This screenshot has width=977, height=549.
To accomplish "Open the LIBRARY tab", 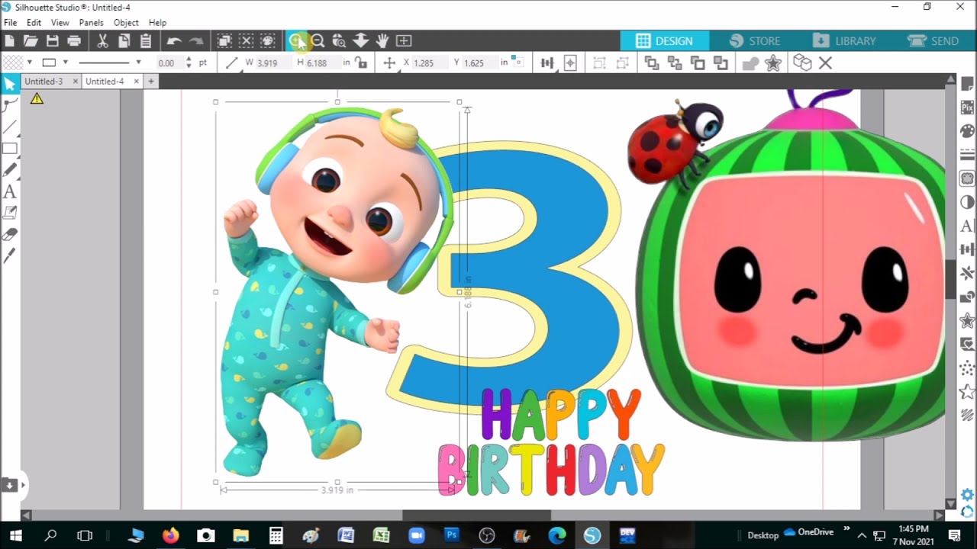I will (x=843, y=41).
